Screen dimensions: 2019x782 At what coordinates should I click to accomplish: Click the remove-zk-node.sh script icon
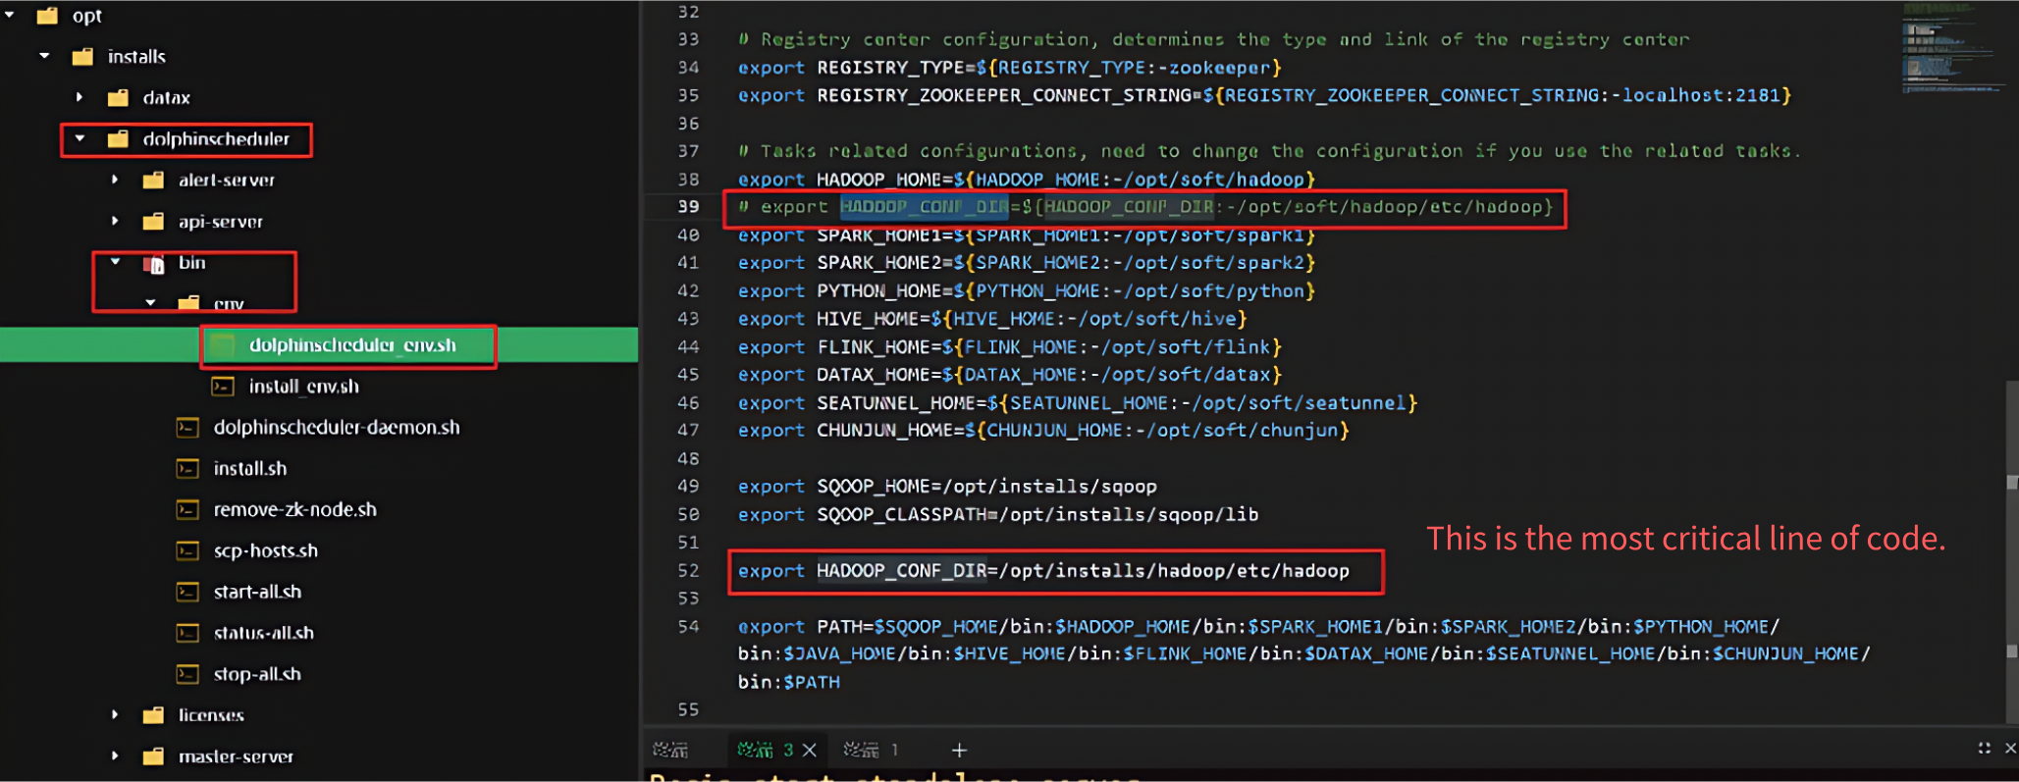click(187, 510)
